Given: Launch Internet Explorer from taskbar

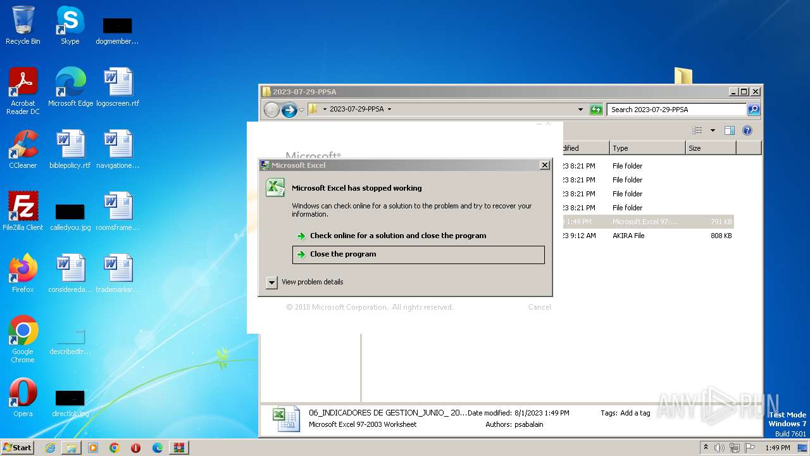Looking at the screenshot, I should [50, 448].
